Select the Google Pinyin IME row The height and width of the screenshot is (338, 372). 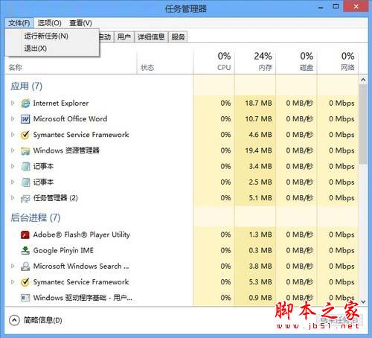click(x=182, y=251)
